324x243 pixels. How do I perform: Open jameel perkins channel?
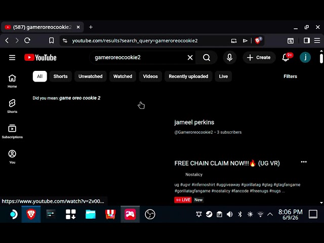click(x=194, y=123)
